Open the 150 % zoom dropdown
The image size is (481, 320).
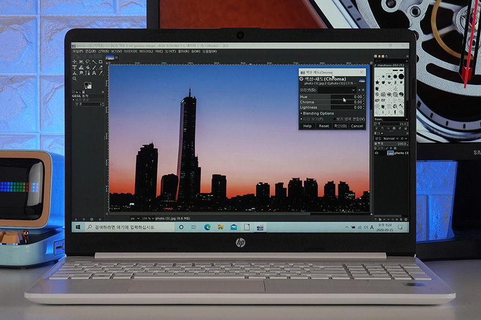(148, 218)
